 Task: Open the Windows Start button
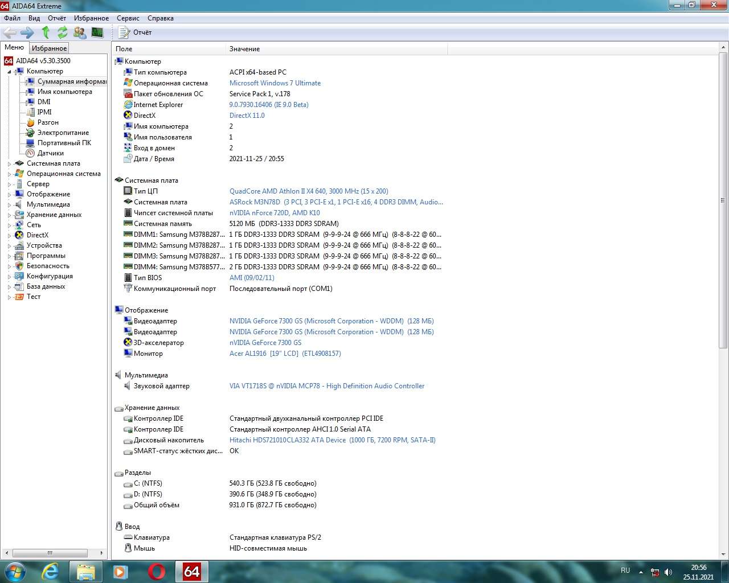pos(15,571)
